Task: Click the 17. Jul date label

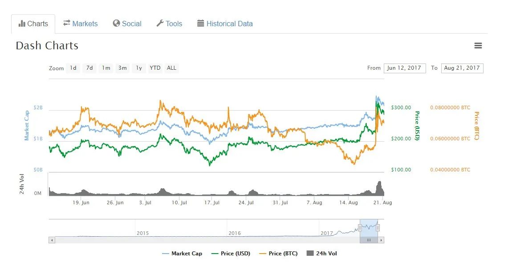Action: 212,203
